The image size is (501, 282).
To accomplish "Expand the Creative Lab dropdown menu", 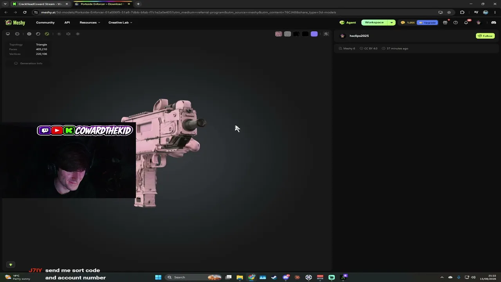I will (120, 23).
